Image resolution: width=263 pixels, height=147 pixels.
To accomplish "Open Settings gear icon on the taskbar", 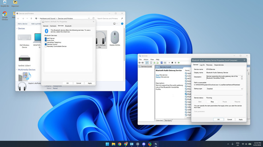I will tap(138, 144).
